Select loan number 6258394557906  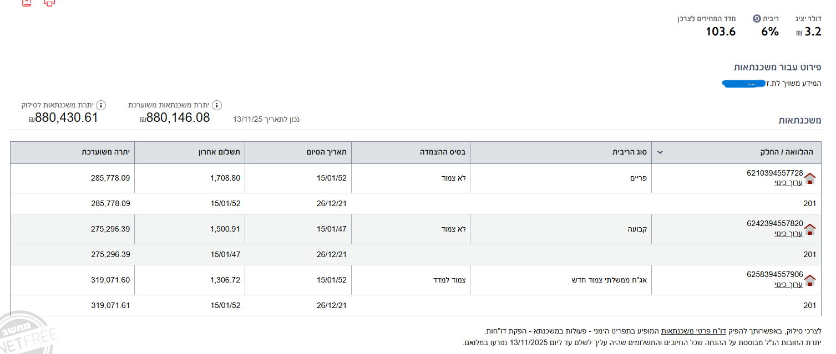click(x=774, y=274)
